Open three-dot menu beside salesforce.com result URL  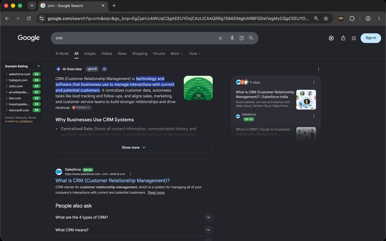tap(130, 174)
